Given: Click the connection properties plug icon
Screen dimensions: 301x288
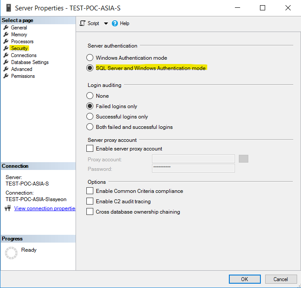Looking at the screenshot, I should tap(8, 208).
